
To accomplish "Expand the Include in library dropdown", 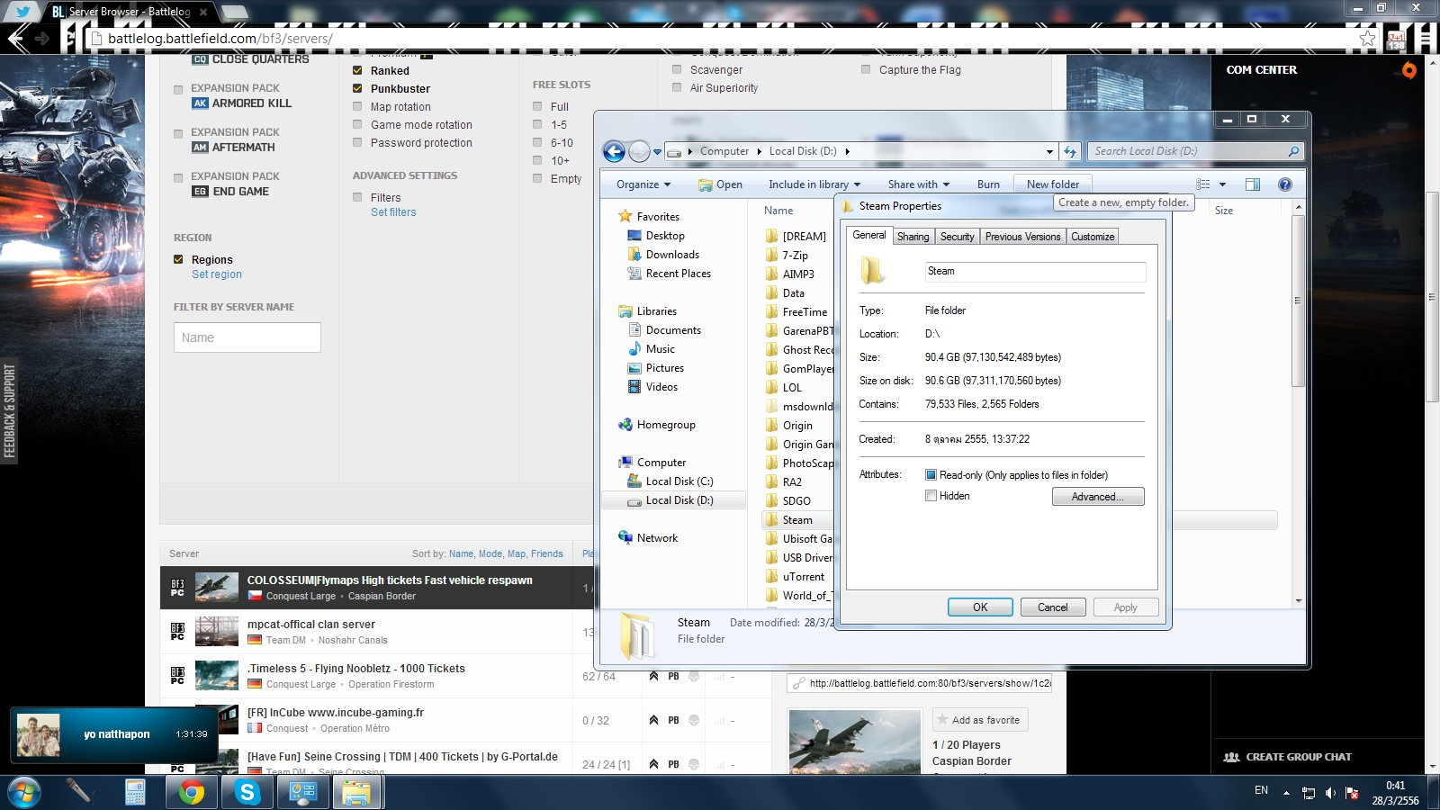I will click(x=814, y=184).
